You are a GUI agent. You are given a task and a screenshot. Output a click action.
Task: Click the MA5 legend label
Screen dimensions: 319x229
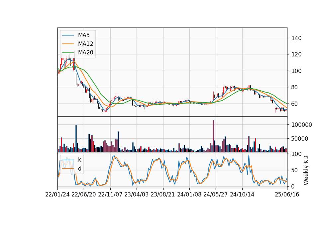point(84,35)
